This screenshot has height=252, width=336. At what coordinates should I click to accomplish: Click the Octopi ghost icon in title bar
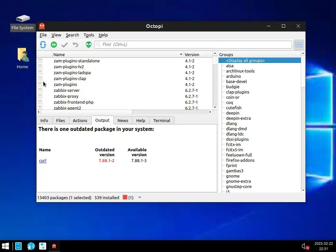pos(42,26)
